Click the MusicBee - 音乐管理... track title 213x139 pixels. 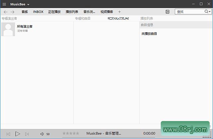pos(104,133)
